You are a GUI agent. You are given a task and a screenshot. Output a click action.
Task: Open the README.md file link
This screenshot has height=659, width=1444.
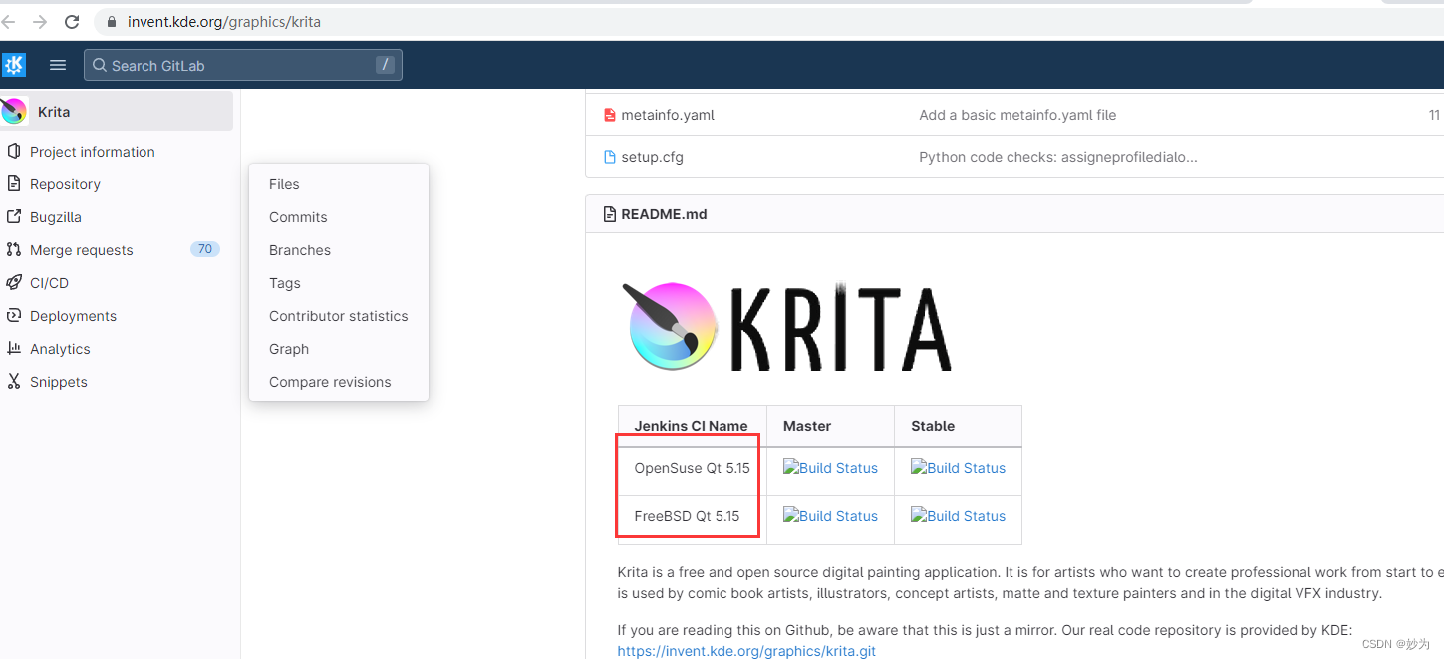pyautogui.click(x=664, y=214)
